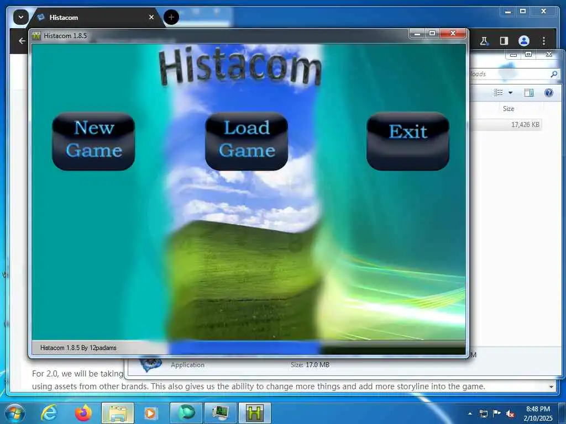566x424 pixels.
Task: Open the network tray icon
Action: (483, 414)
